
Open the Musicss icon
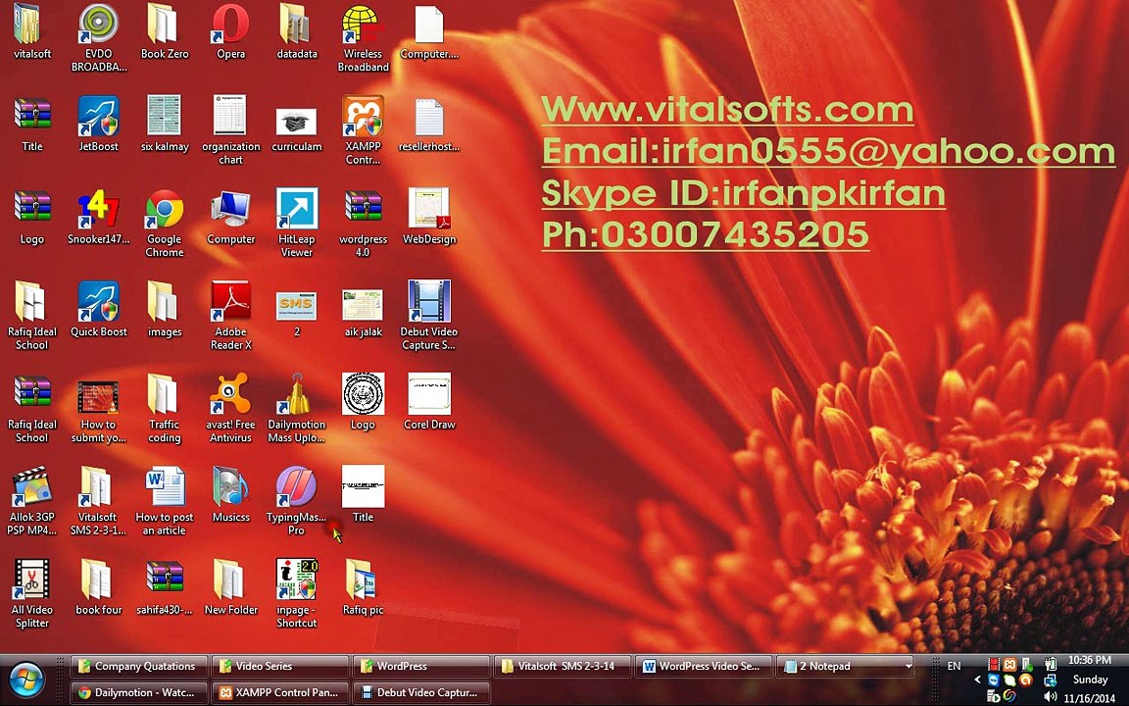coord(230,495)
